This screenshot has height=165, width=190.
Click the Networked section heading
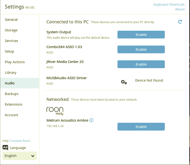pos(58,99)
